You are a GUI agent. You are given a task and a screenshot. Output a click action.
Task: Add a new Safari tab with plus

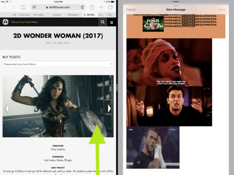pos(101,7)
